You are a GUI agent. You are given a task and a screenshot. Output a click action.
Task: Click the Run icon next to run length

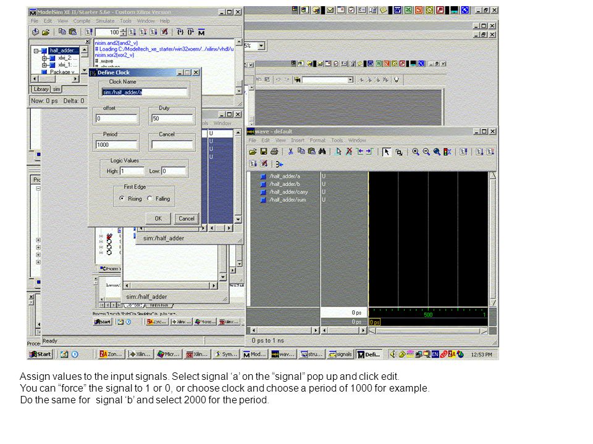[x=132, y=32]
